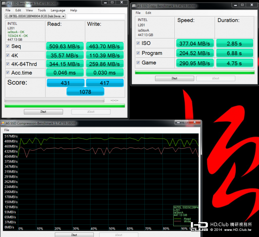Viewport: 259px width, 237px height.
Task: Click AS SSD Copy-Benchmark title bar icon
Action: click(x=134, y=6)
